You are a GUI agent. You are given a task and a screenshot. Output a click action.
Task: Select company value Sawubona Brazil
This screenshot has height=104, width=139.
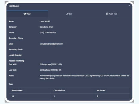46,27
